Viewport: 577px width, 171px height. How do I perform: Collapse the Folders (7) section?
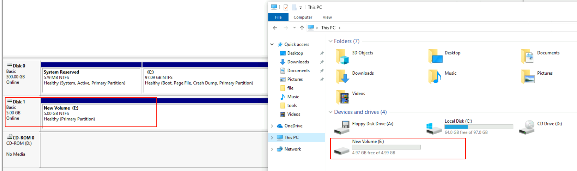tap(331, 41)
